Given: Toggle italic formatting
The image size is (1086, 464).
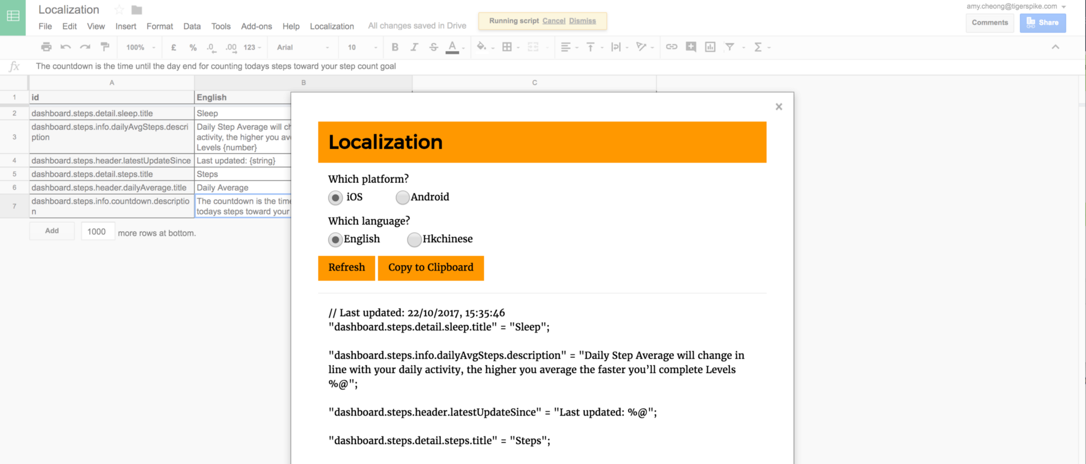Looking at the screenshot, I should pos(414,47).
